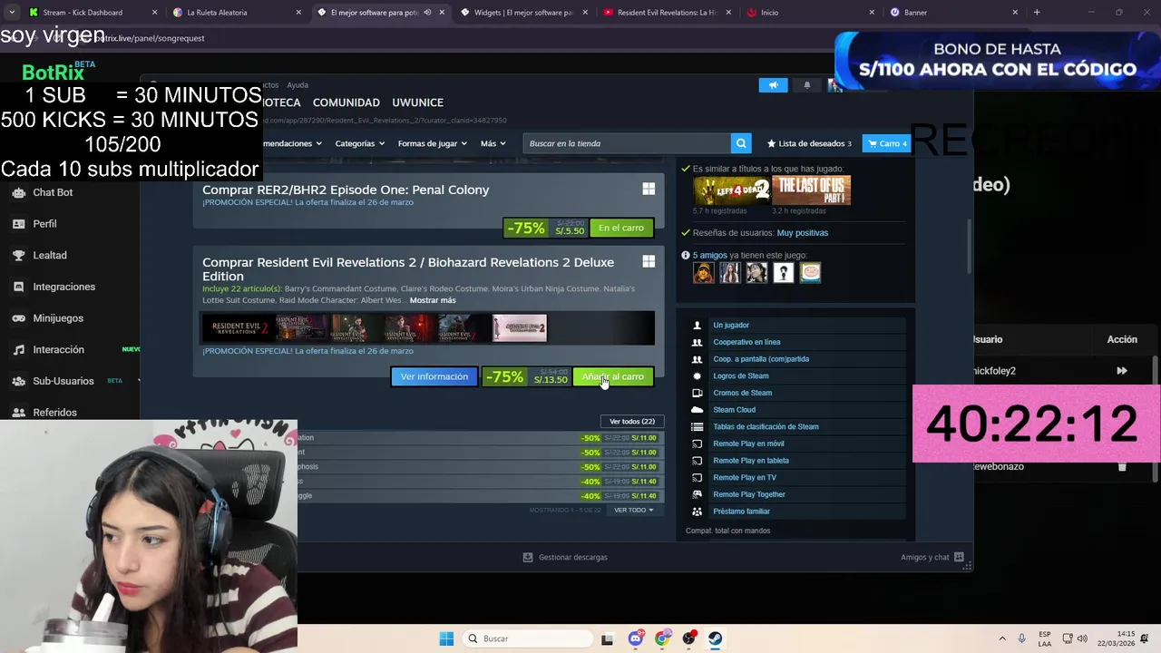Viewport: 1161px width, 653px height.
Task: Click the Buscar en la tienda field
Action: 627,143
